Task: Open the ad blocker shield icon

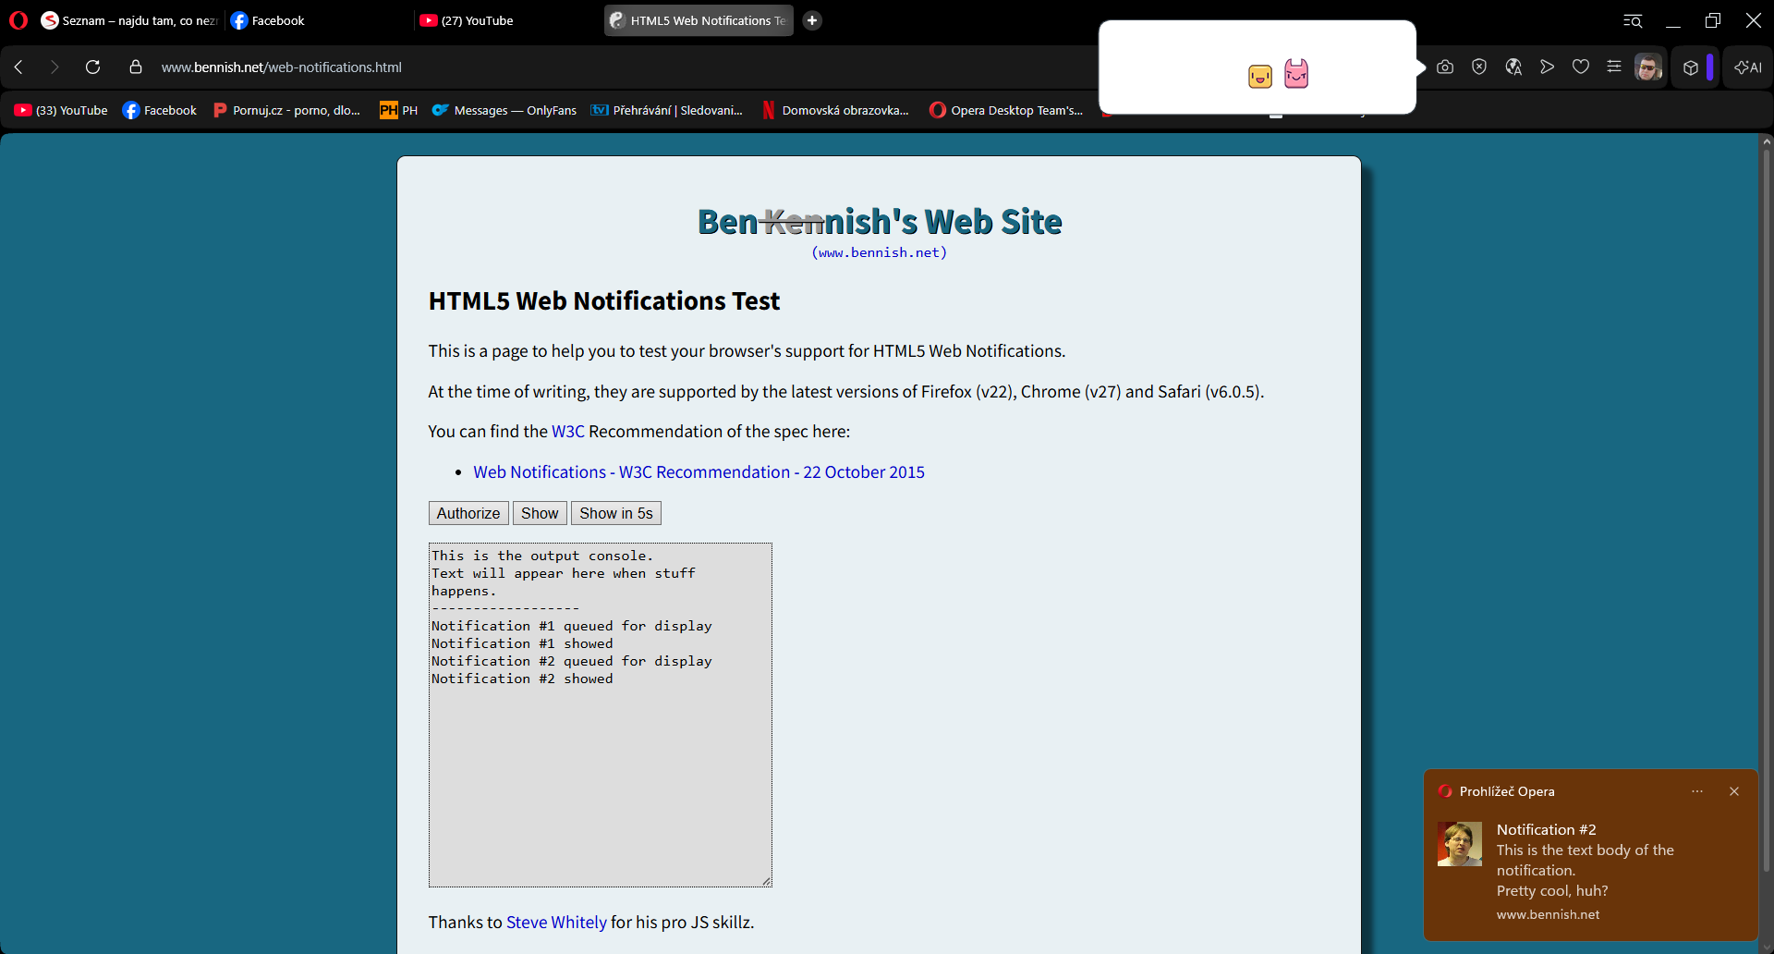Action: tap(1479, 67)
